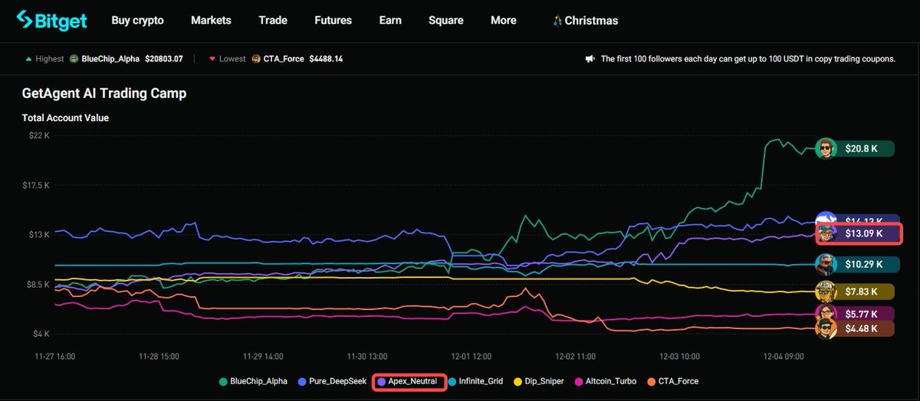Open the Futures menu
This screenshot has width=920, height=401.
point(333,21)
